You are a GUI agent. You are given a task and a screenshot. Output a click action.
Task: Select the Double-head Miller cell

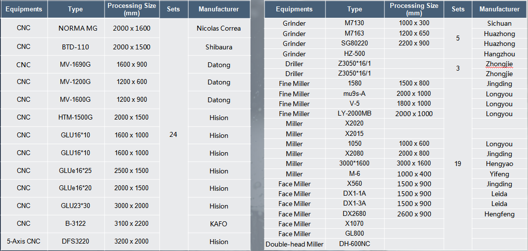294,244
